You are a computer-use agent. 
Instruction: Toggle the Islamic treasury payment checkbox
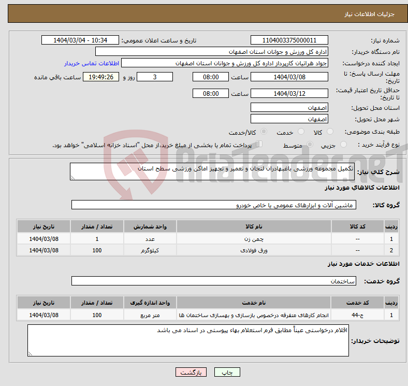tap(259, 144)
